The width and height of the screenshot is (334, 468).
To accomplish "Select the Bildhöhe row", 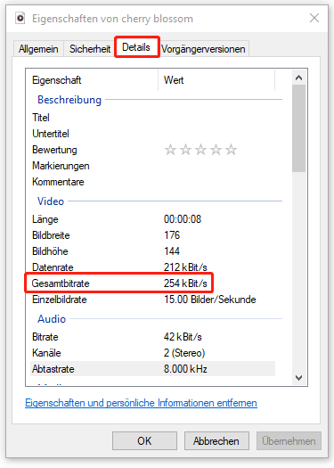I will click(152, 251).
